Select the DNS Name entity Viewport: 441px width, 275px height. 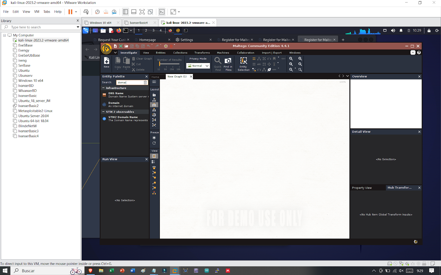point(125,95)
